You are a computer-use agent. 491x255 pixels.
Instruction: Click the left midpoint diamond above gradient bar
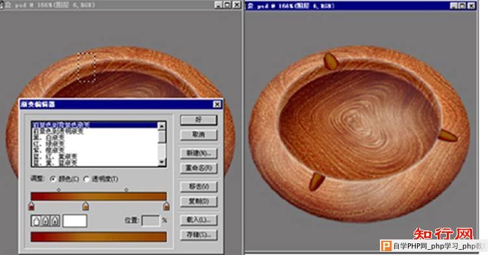tap(58, 189)
